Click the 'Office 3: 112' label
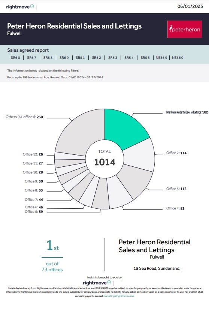209x311 pixels. coord(176,189)
